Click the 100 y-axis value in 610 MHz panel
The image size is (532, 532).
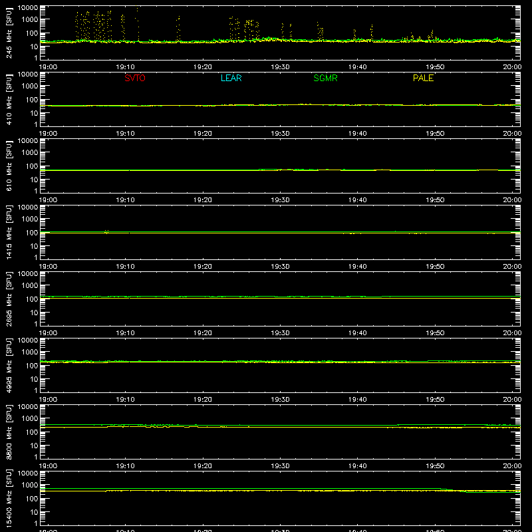point(32,166)
